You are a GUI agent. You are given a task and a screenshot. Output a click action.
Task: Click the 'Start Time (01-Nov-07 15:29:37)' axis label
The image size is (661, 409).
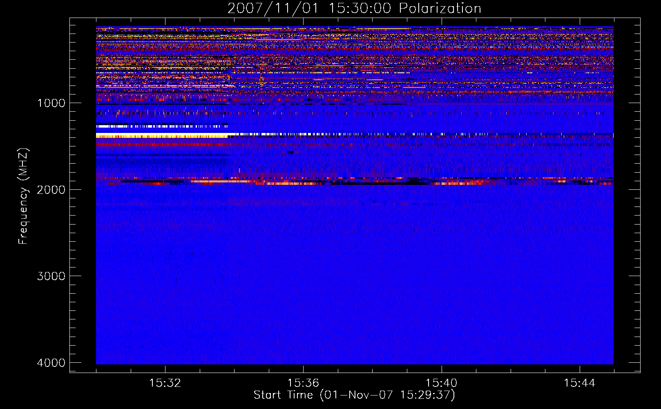(x=354, y=395)
